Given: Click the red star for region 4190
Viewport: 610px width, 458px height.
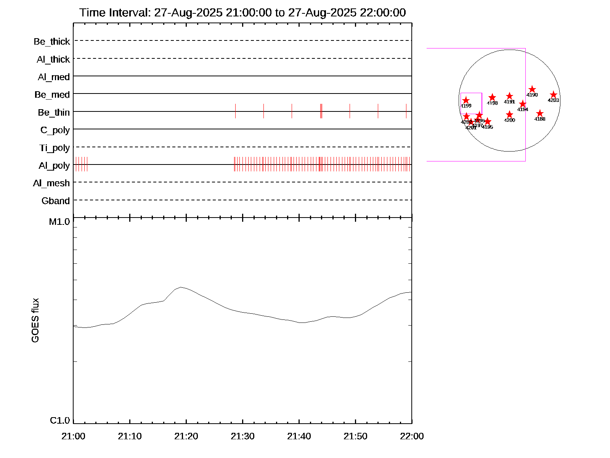Looking at the screenshot, I should [x=532, y=90].
